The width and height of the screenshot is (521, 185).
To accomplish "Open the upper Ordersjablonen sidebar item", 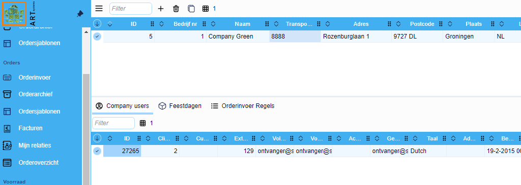I will 39,43.
